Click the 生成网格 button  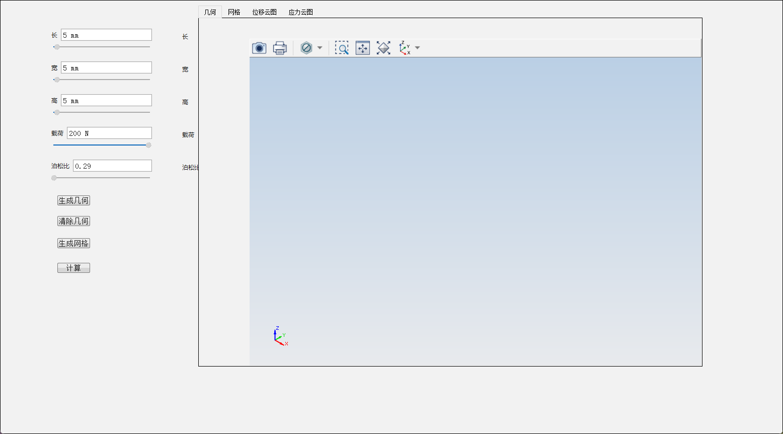73,243
